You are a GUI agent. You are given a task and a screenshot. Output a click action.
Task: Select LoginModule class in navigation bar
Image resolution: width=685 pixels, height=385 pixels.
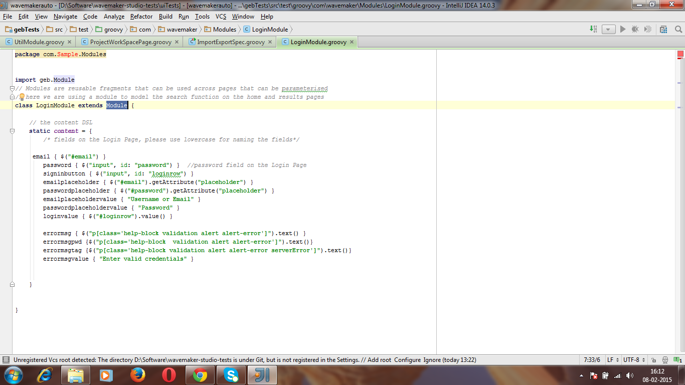click(x=266, y=30)
